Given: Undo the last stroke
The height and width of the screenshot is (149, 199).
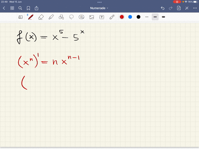Looking at the screenshot, I should pyautogui.click(x=163, y=8).
